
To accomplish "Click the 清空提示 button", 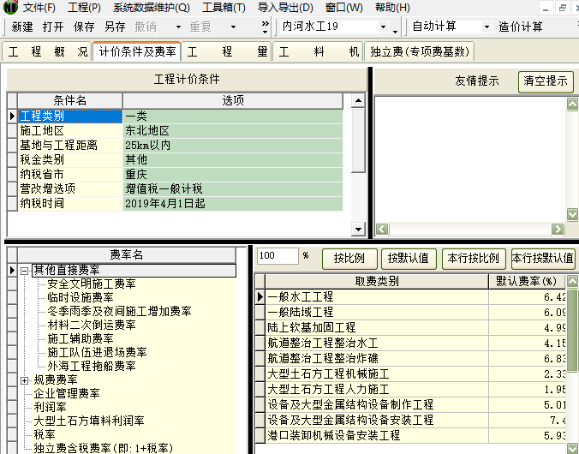I will coord(546,81).
